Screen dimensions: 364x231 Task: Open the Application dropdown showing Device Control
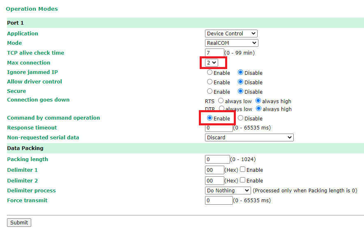(x=231, y=34)
